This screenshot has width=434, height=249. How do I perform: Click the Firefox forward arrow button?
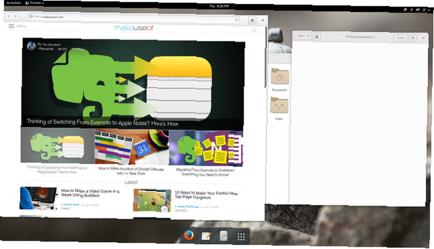point(16,16)
